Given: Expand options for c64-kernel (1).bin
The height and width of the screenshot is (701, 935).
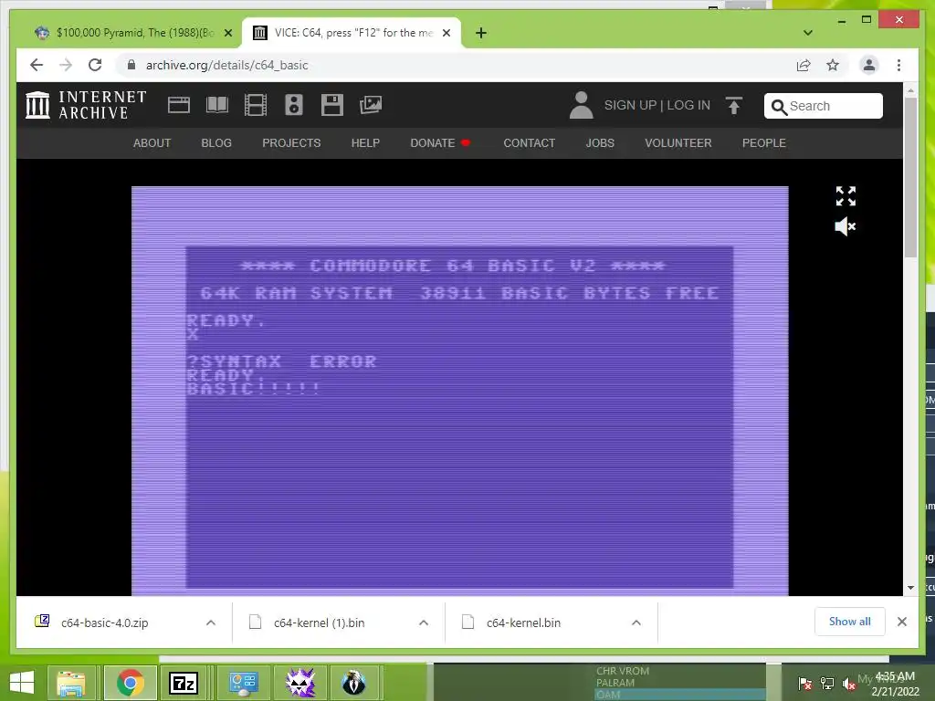Looking at the screenshot, I should click(x=424, y=623).
